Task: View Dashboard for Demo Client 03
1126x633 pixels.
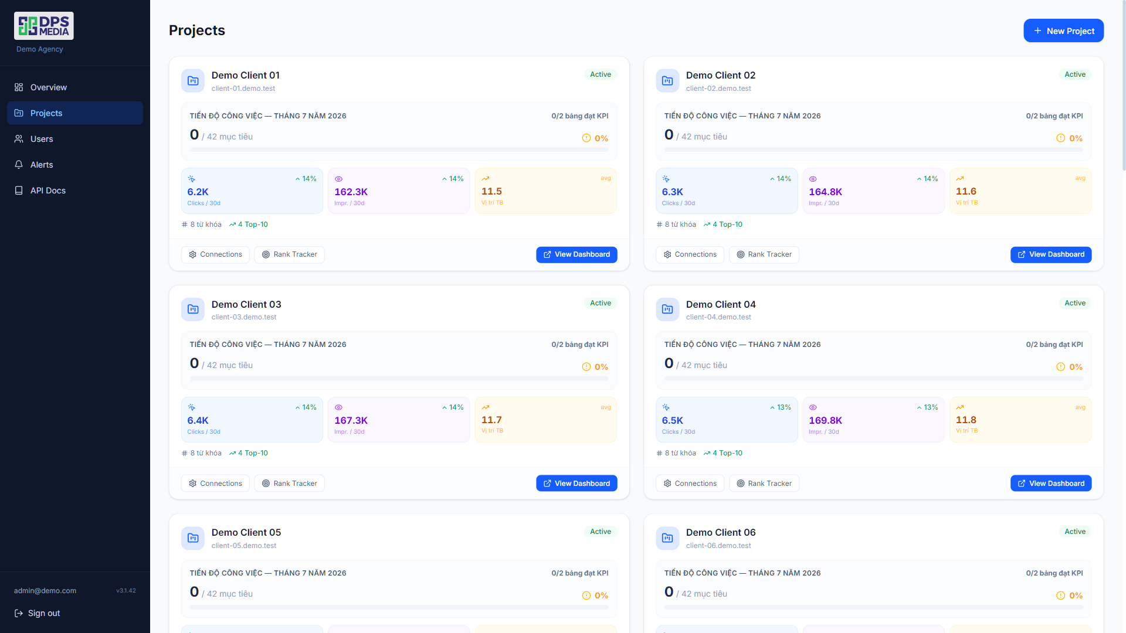Action: 576,484
